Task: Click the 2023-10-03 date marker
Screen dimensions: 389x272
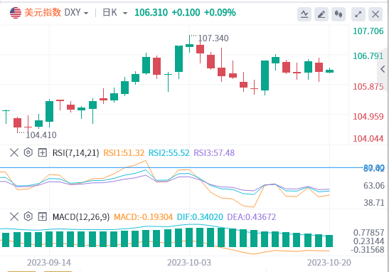Action: [x=189, y=263]
